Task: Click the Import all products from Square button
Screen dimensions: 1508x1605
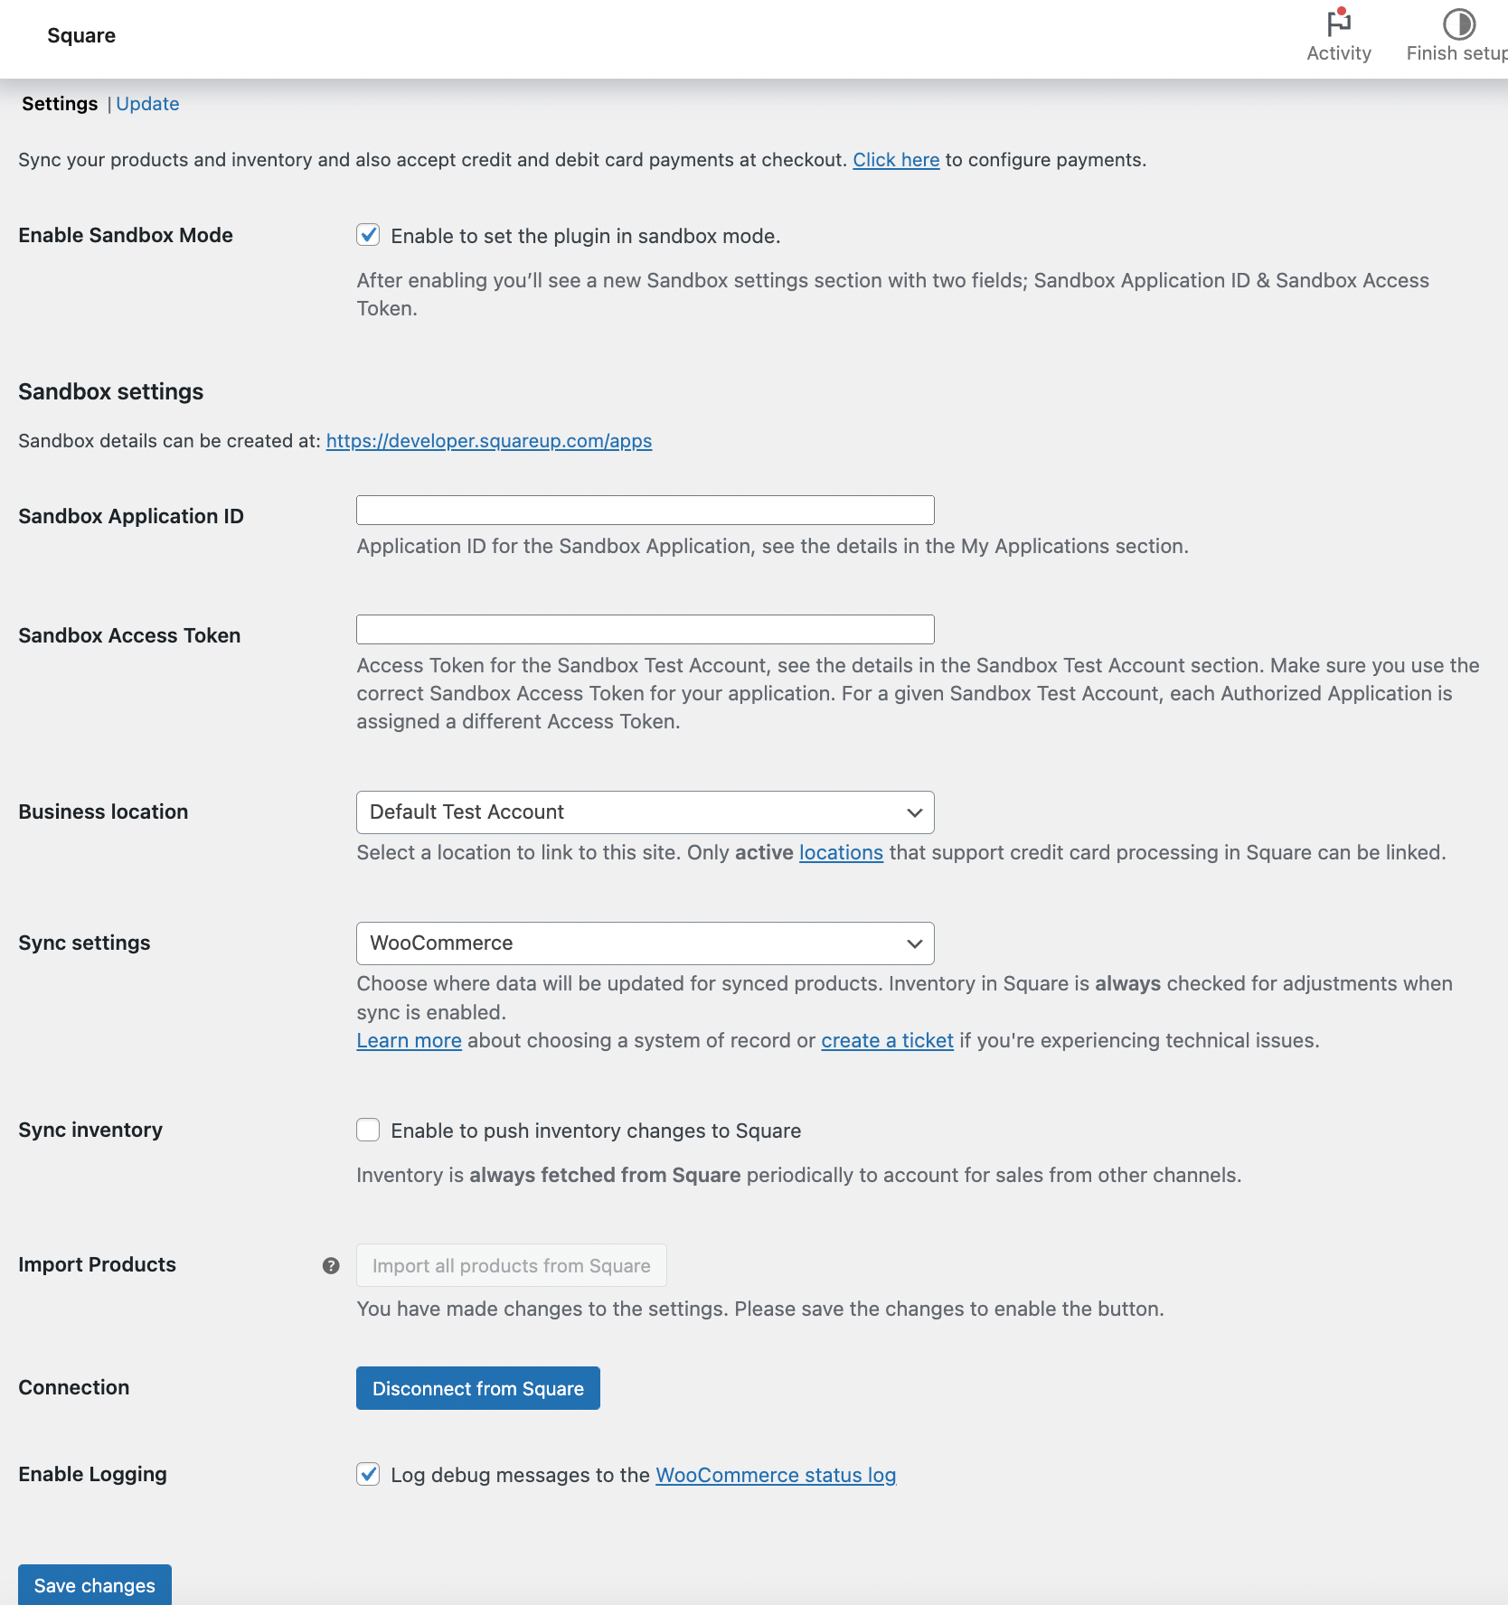Action: tap(511, 1265)
